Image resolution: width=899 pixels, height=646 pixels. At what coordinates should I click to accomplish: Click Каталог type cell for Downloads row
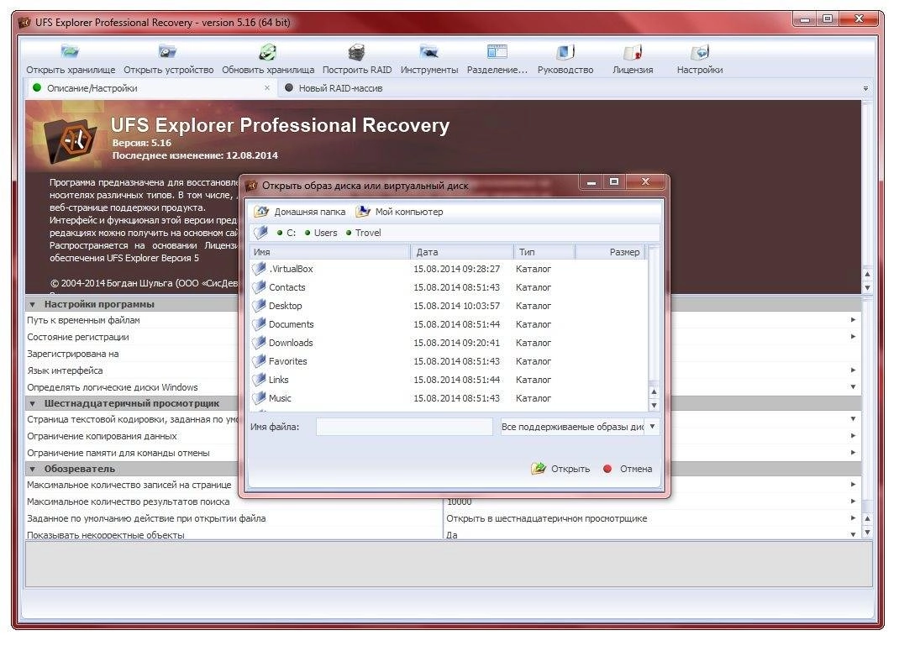coord(534,343)
